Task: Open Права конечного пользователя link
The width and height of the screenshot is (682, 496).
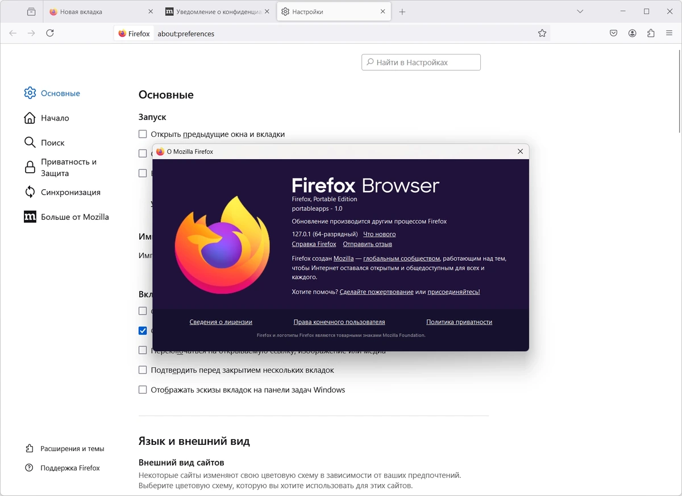Action: (339, 322)
